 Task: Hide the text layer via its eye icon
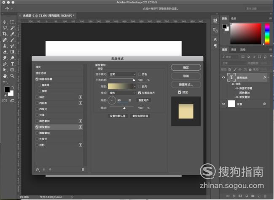point(223,77)
